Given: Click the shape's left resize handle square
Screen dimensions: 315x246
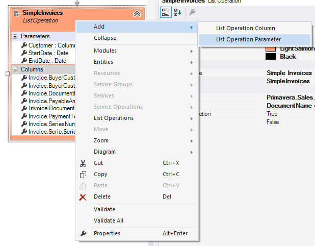Looking at the screenshot, I should point(8,73).
